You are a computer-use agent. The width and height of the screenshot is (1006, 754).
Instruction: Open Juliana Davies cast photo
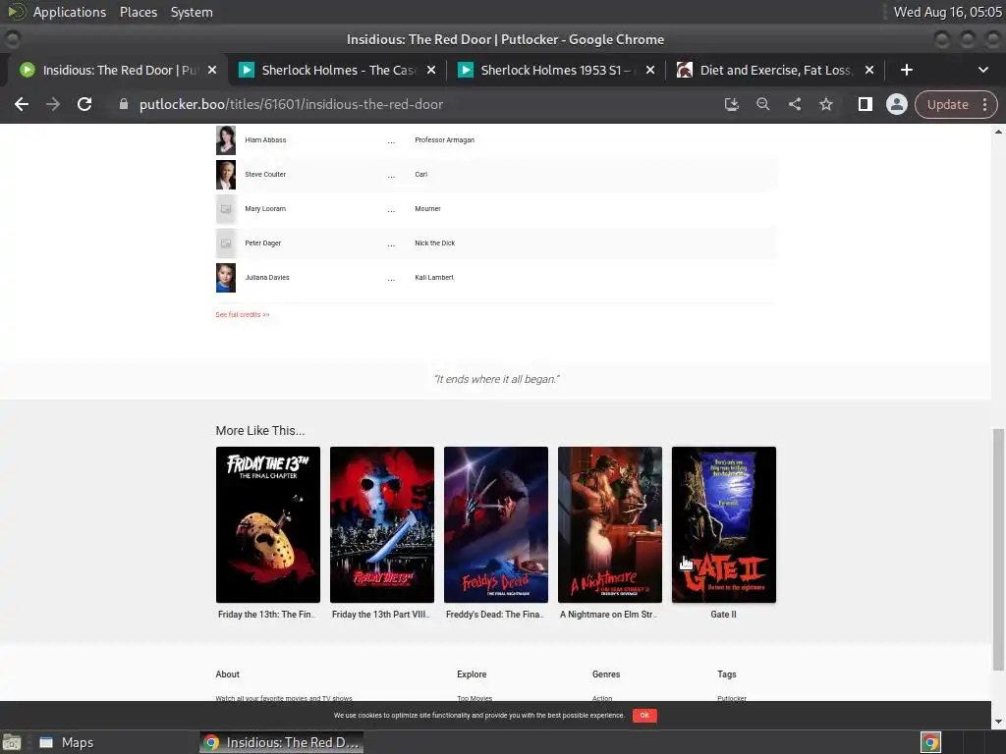[226, 278]
